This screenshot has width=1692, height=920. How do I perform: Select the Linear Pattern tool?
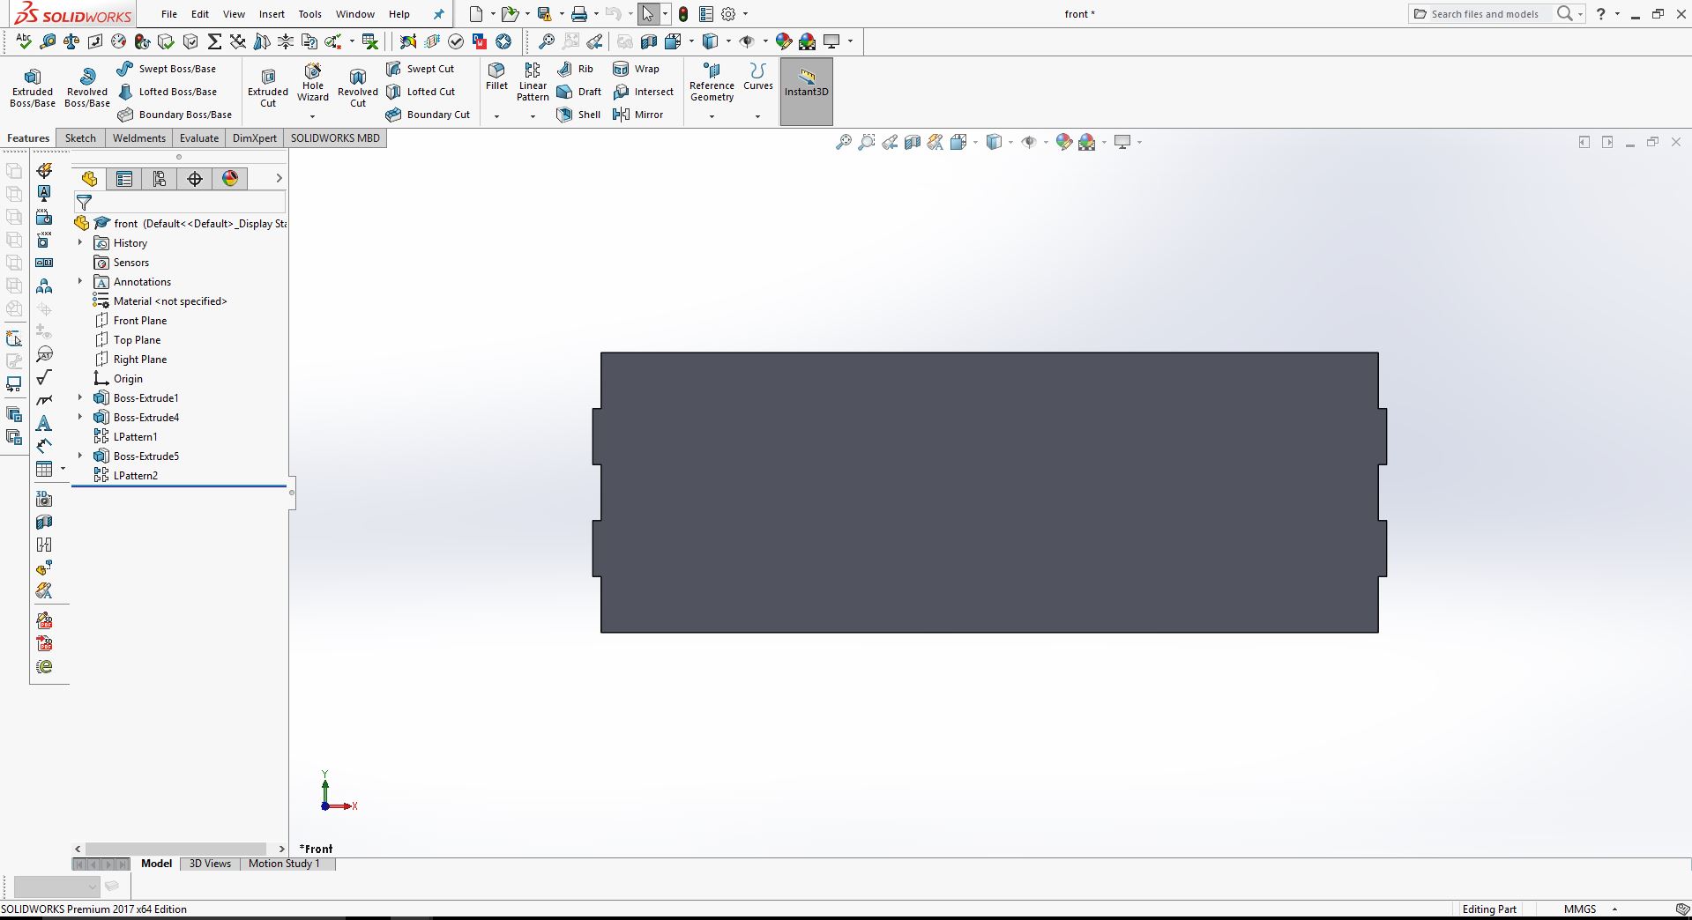point(533,82)
